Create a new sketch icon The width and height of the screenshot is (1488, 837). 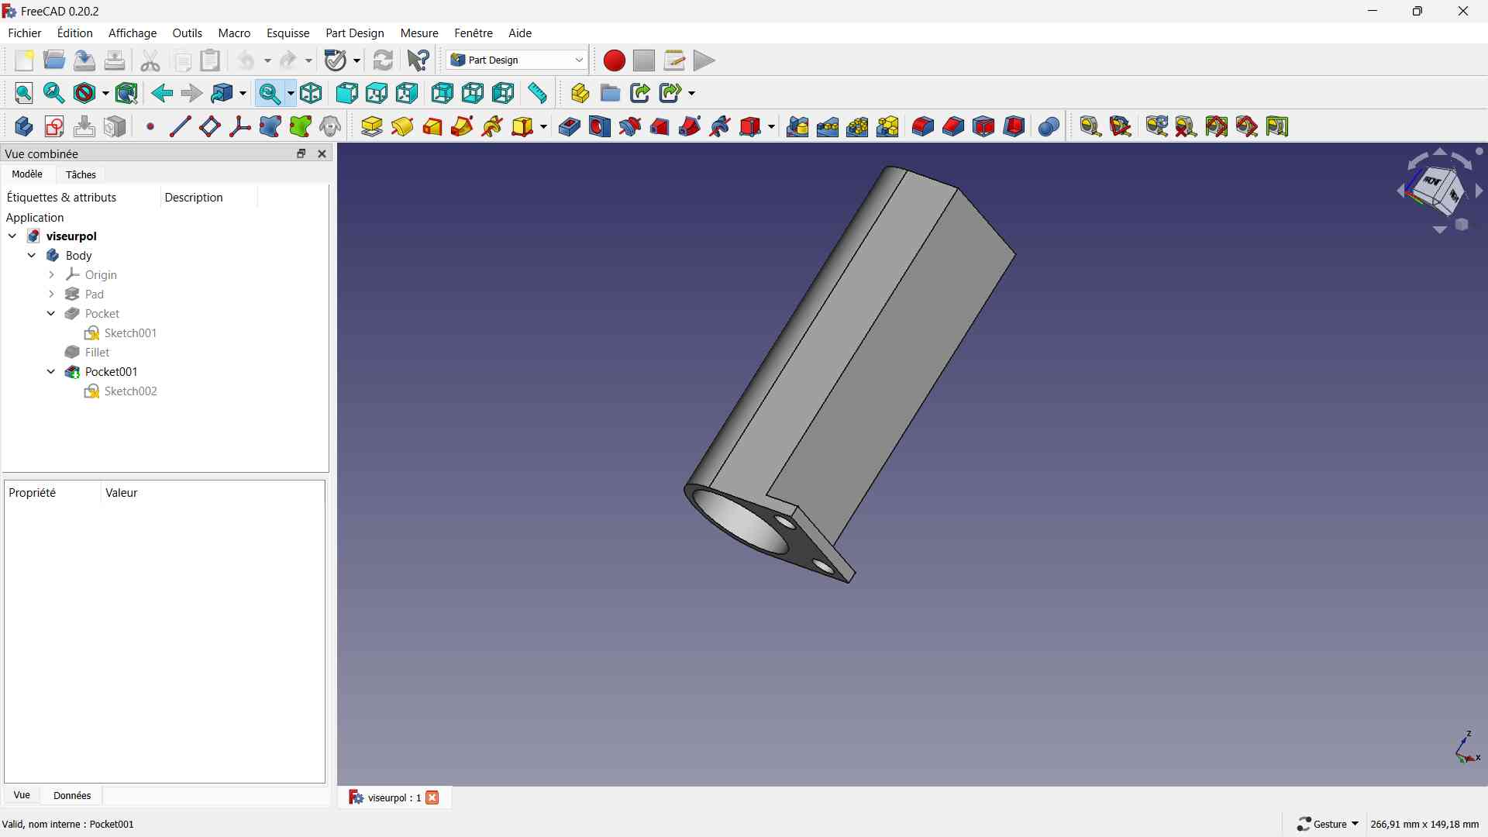pos(54,126)
